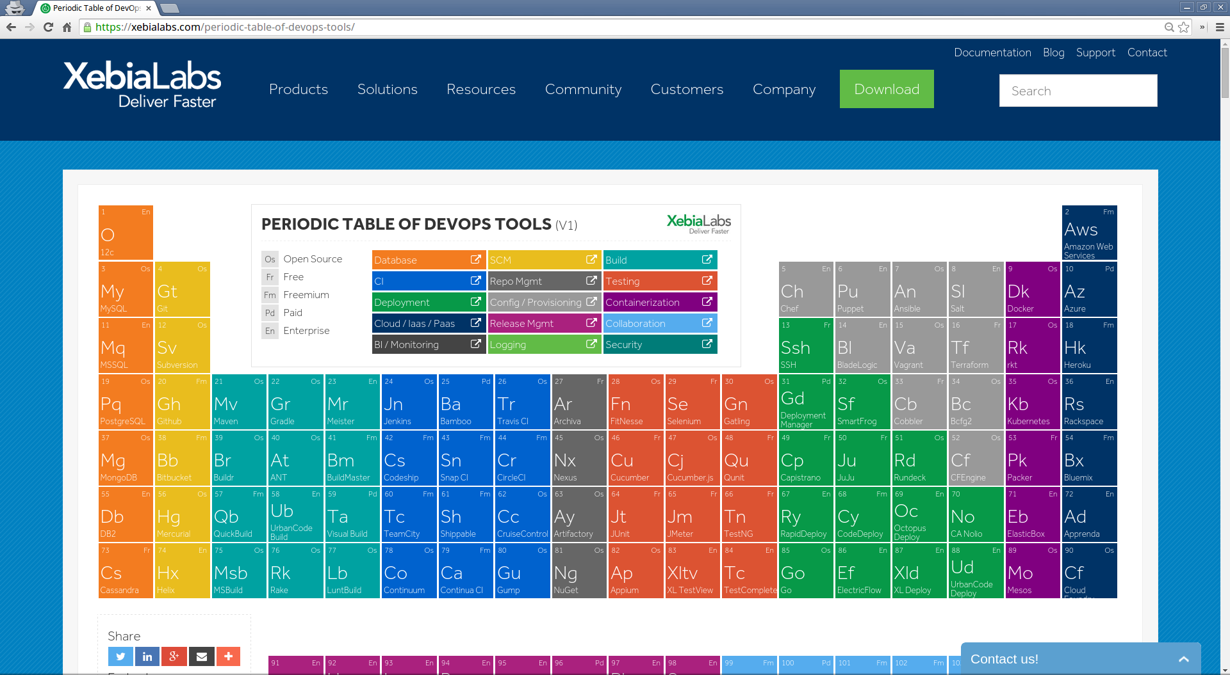Open the Ansible (An) element tile

coord(919,289)
